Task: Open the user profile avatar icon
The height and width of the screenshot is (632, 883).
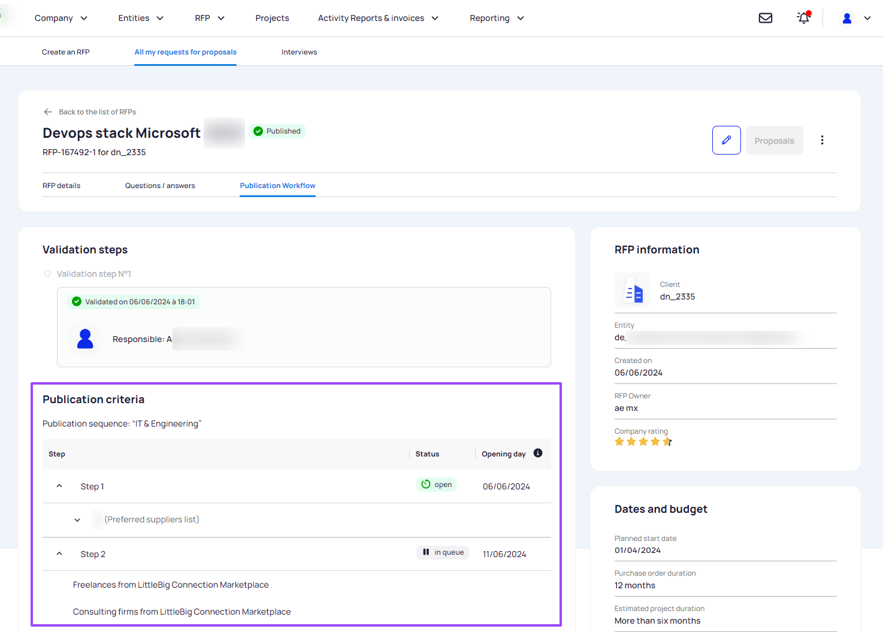Action: 847,19
